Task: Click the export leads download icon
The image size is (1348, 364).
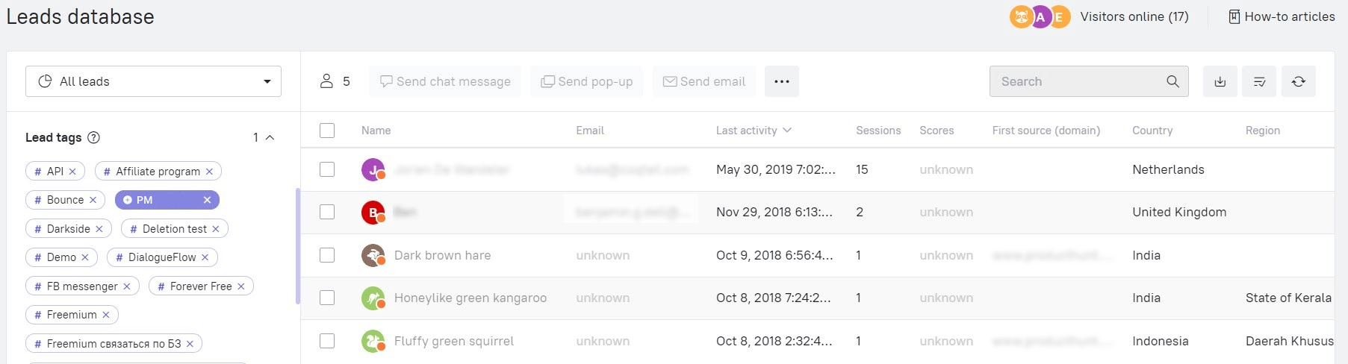Action: pyautogui.click(x=1220, y=81)
